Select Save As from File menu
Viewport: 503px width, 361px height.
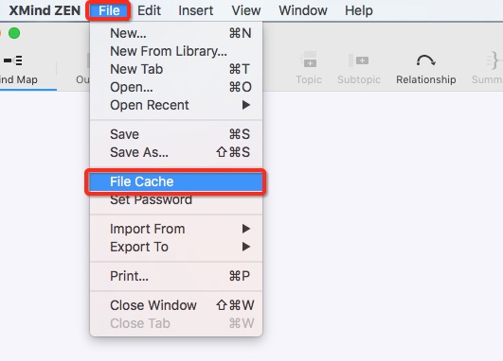click(x=176, y=152)
